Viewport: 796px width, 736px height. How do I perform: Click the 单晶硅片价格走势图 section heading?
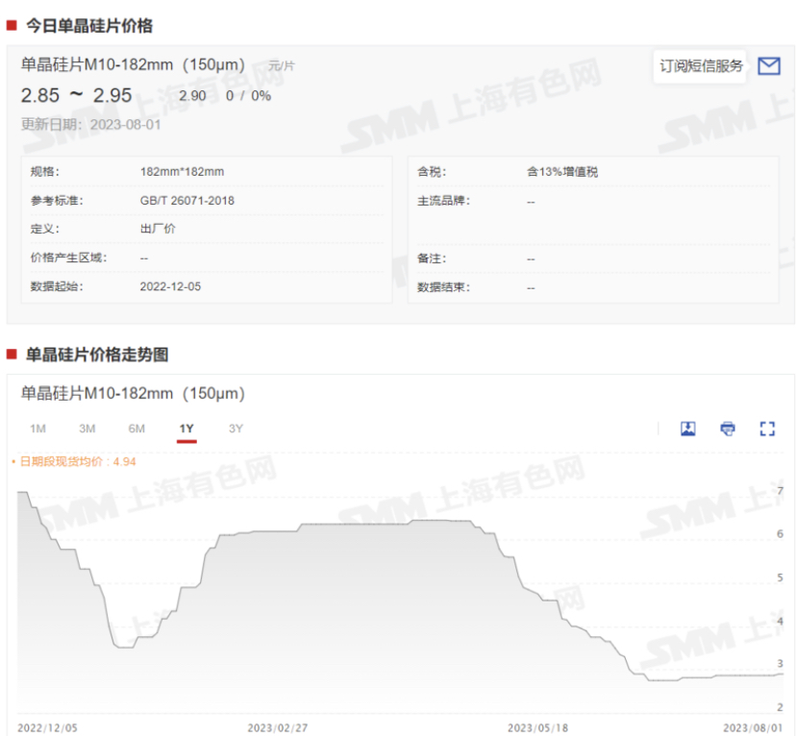coord(96,355)
